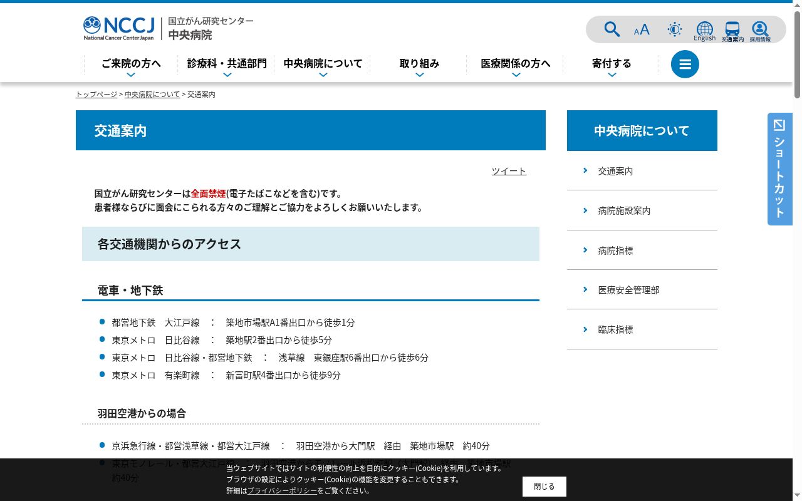Dismiss cookie banner with 閉じる button
The height and width of the screenshot is (501, 802).
544,487
